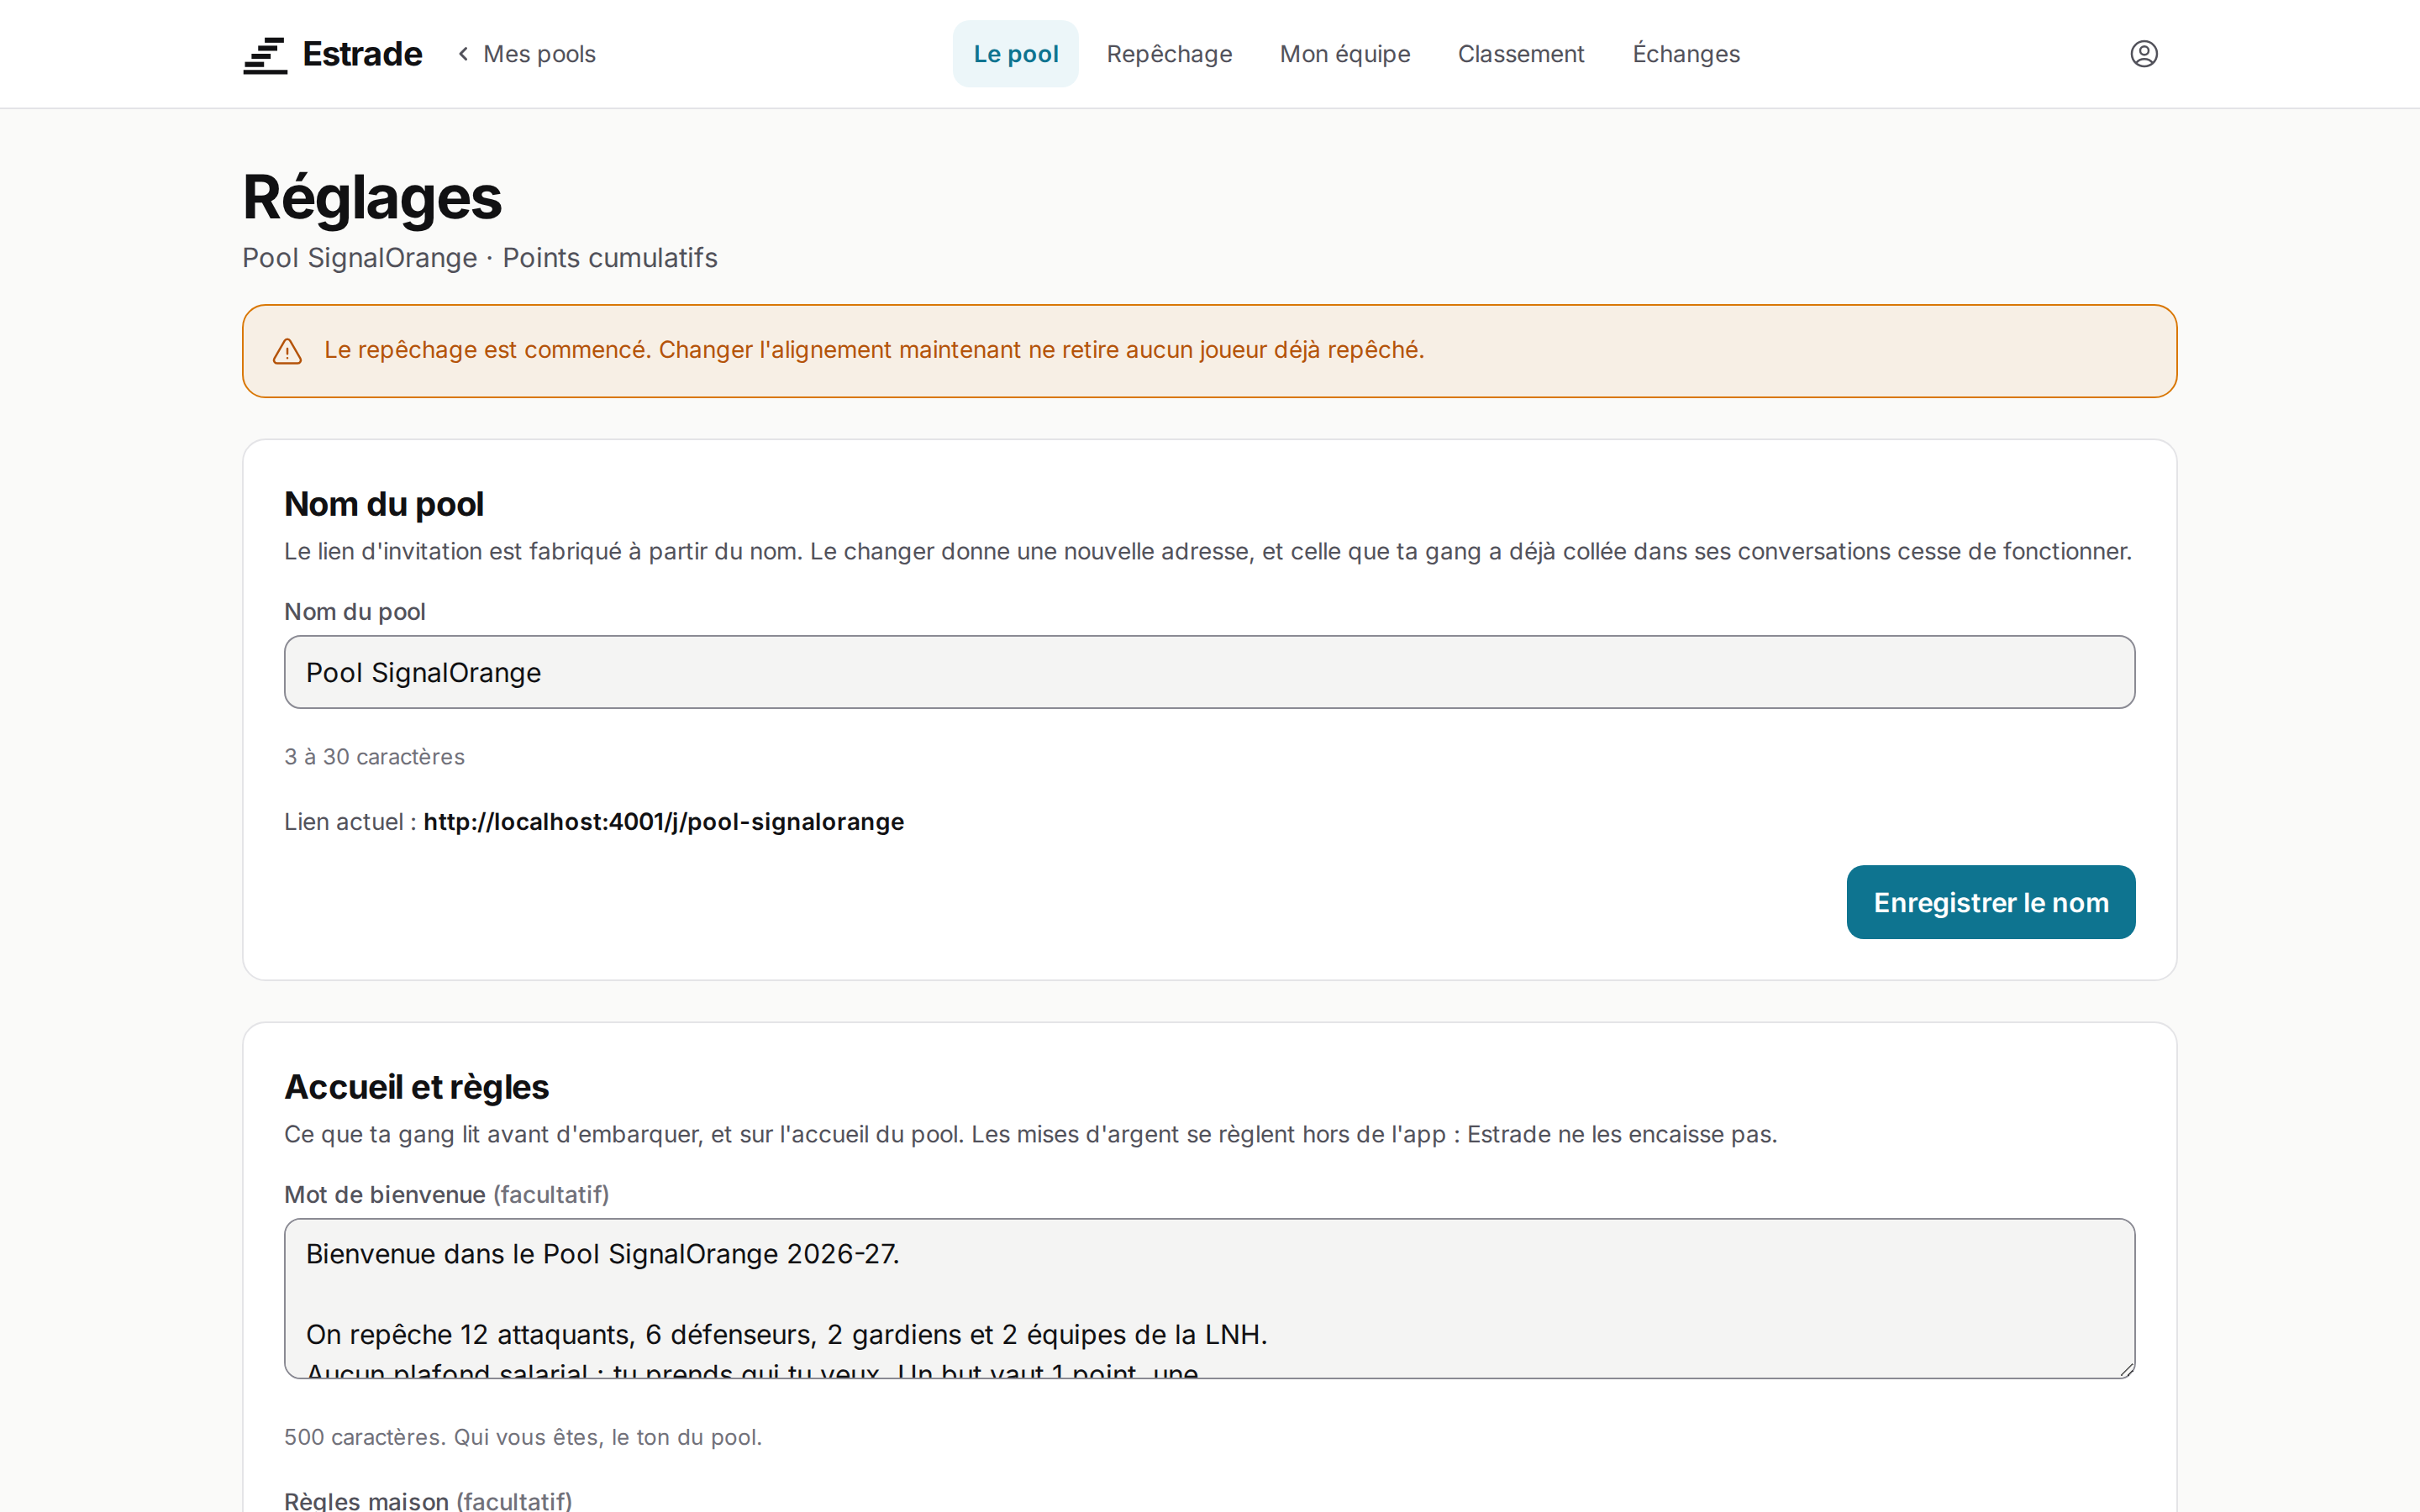Open the user account profile icon
Screen dimensions: 2420x1512
pyautogui.click(x=2143, y=54)
